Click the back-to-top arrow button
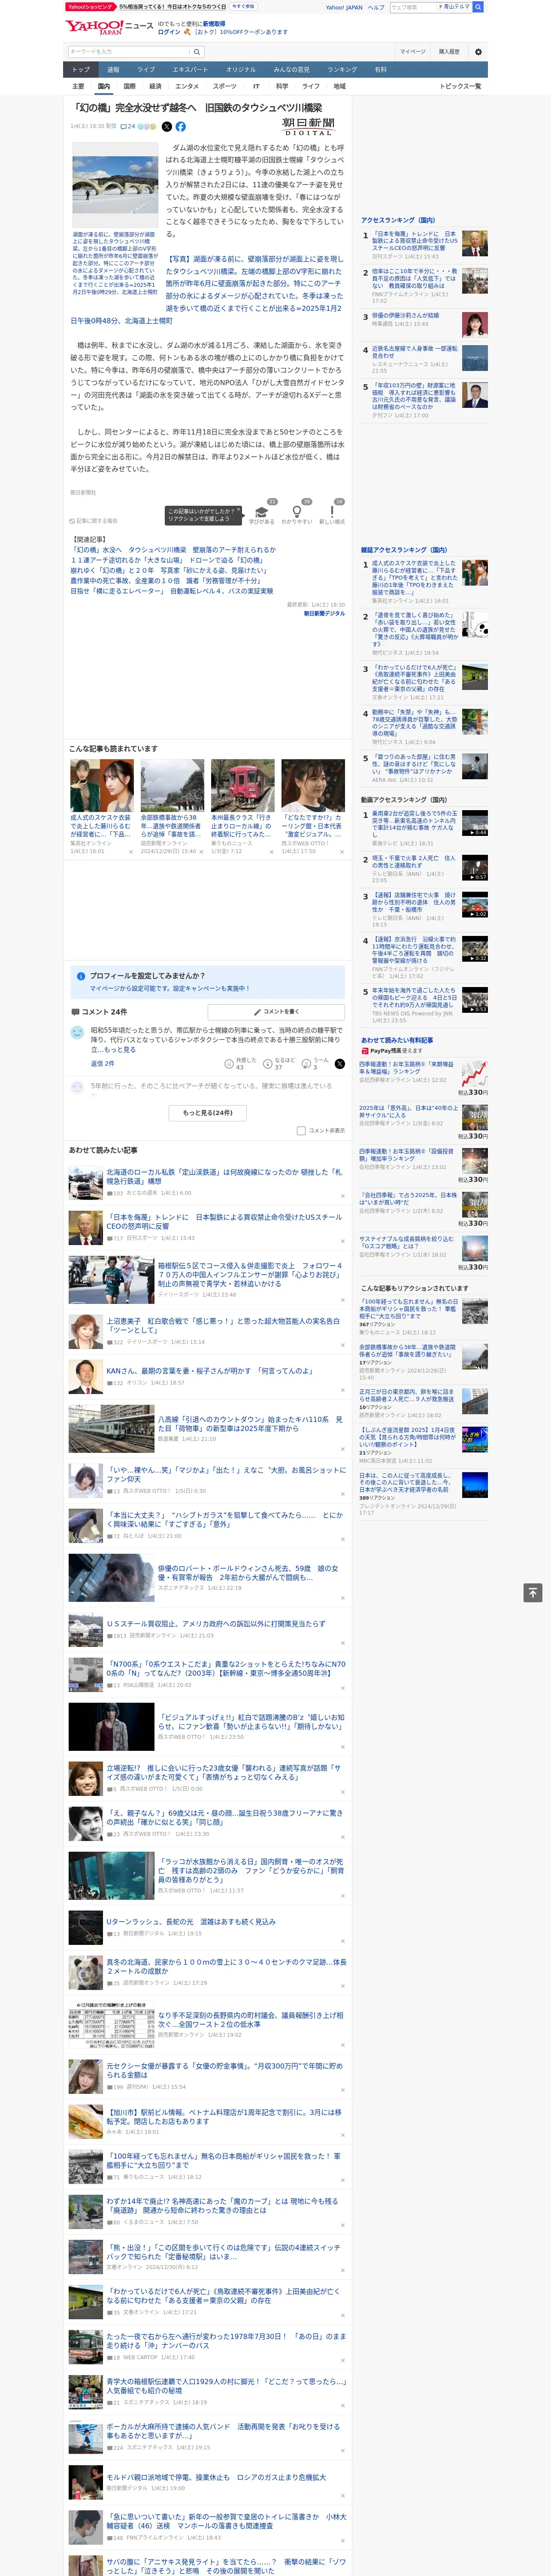The height and width of the screenshot is (2576, 551). (x=533, y=1593)
